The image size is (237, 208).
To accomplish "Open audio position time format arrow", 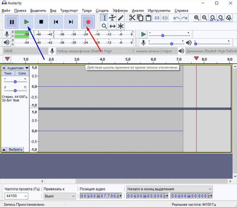I will [120, 196].
